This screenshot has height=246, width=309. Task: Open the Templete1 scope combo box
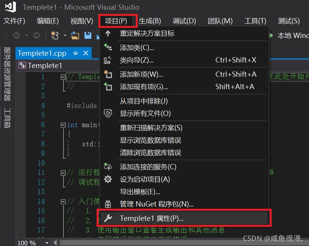[58, 65]
